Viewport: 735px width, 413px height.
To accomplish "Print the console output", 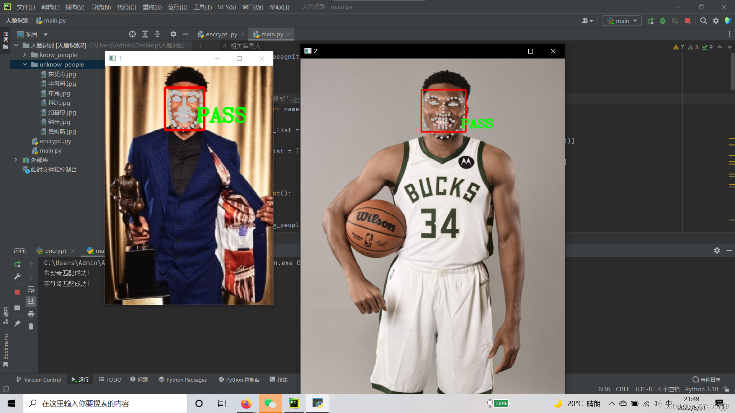I will click(x=31, y=314).
